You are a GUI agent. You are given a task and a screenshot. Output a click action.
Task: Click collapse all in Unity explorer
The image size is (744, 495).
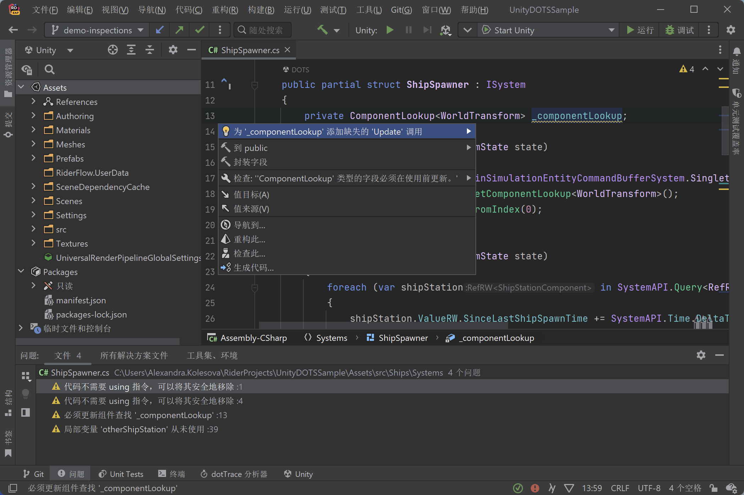pos(150,50)
